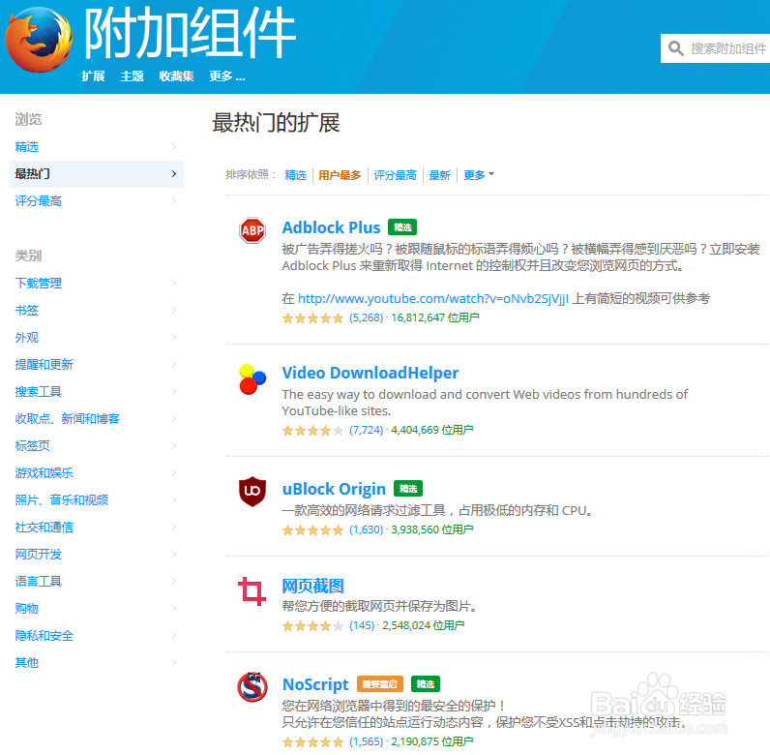
Task: Open the 搜索工具 category
Action: coord(39,391)
